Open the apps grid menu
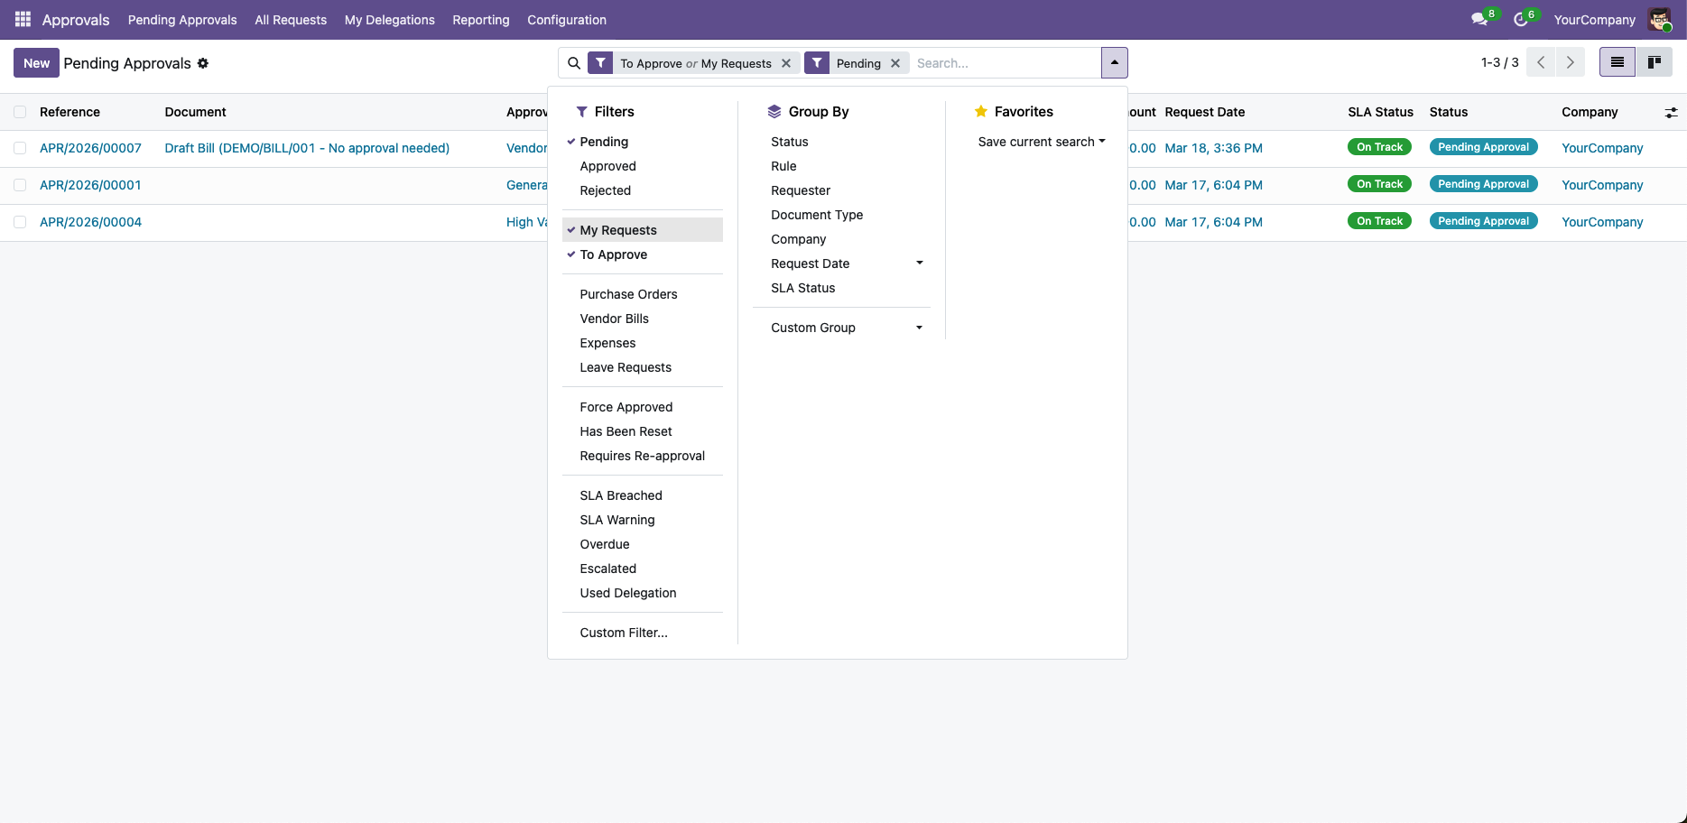 [22, 19]
